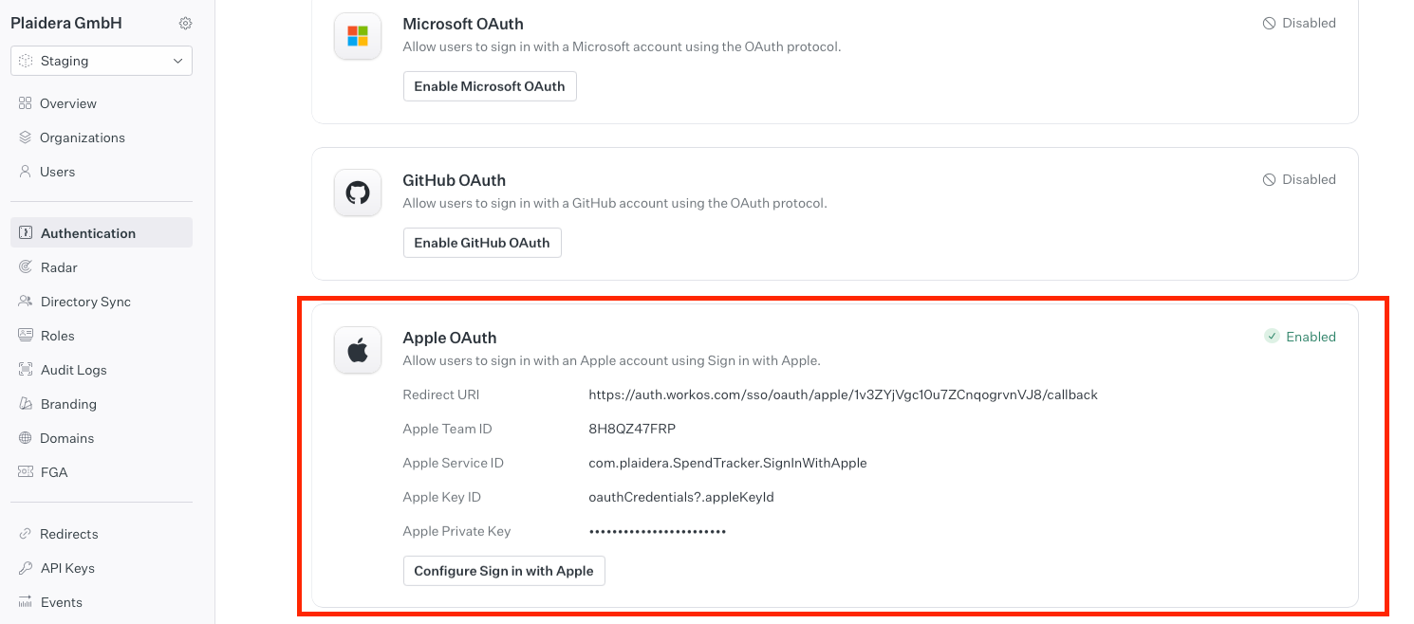Click Configure Sign in with Apple button
Viewport: 1414px width, 624px height.
pyautogui.click(x=504, y=571)
